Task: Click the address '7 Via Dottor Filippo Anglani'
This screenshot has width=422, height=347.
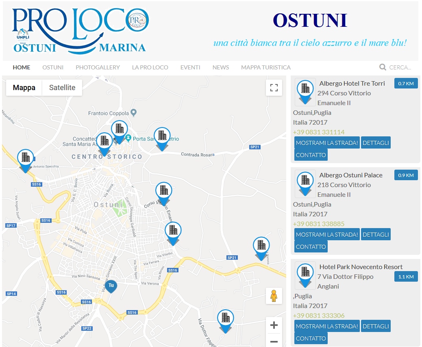Action: pos(345,282)
